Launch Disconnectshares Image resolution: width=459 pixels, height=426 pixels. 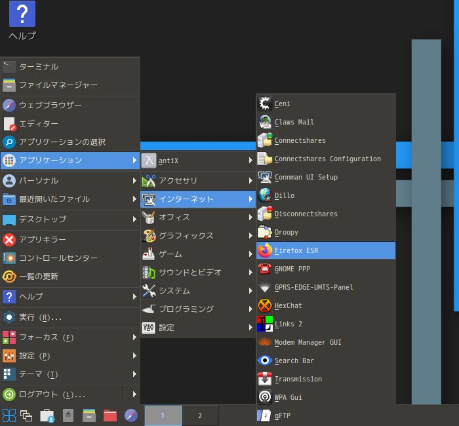click(326, 214)
